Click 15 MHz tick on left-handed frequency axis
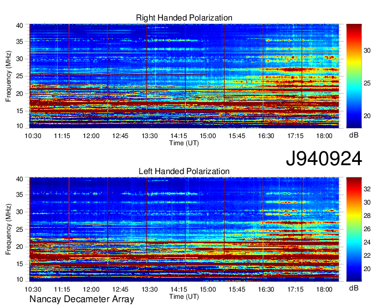Image resolution: width=377 pixels, height=306 pixels. click(x=19, y=264)
